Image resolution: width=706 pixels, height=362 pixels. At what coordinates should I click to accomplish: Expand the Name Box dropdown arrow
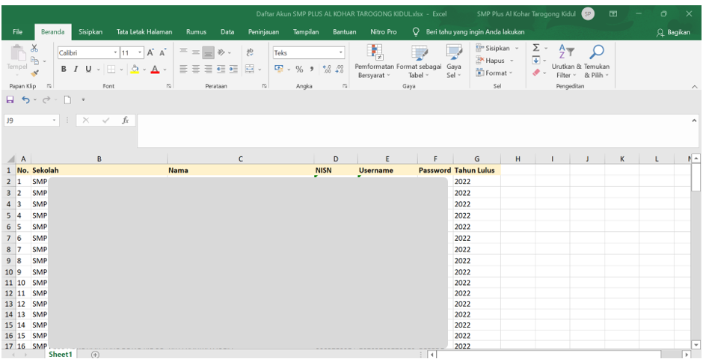tap(55, 120)
